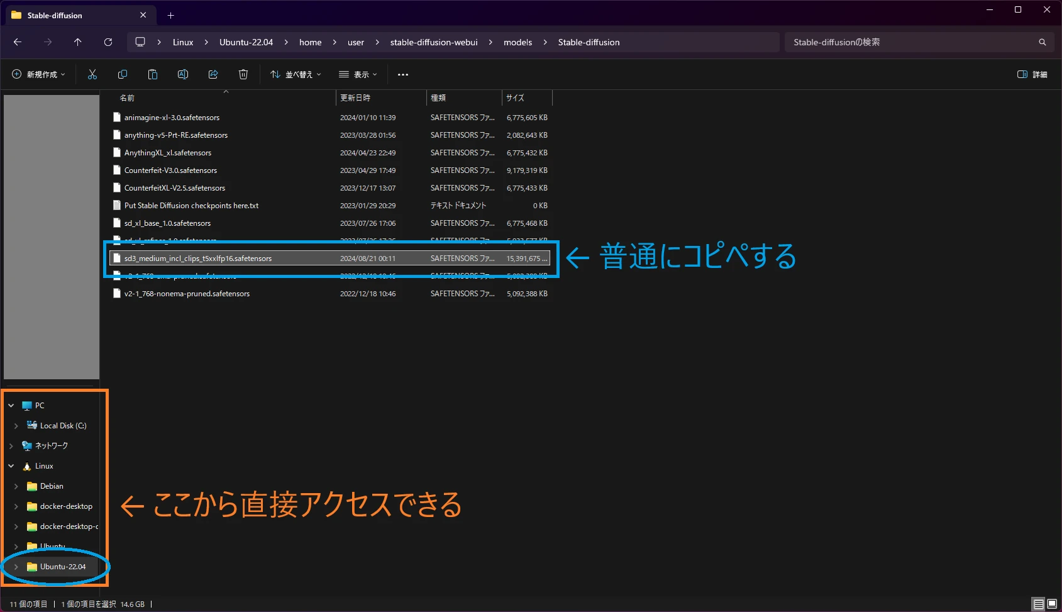Click the copy icon in toolbar

click(x=123, y=74)
